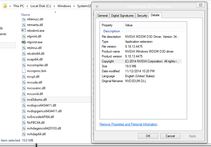Select the nvapi64.dll file icon

point(24,59)
